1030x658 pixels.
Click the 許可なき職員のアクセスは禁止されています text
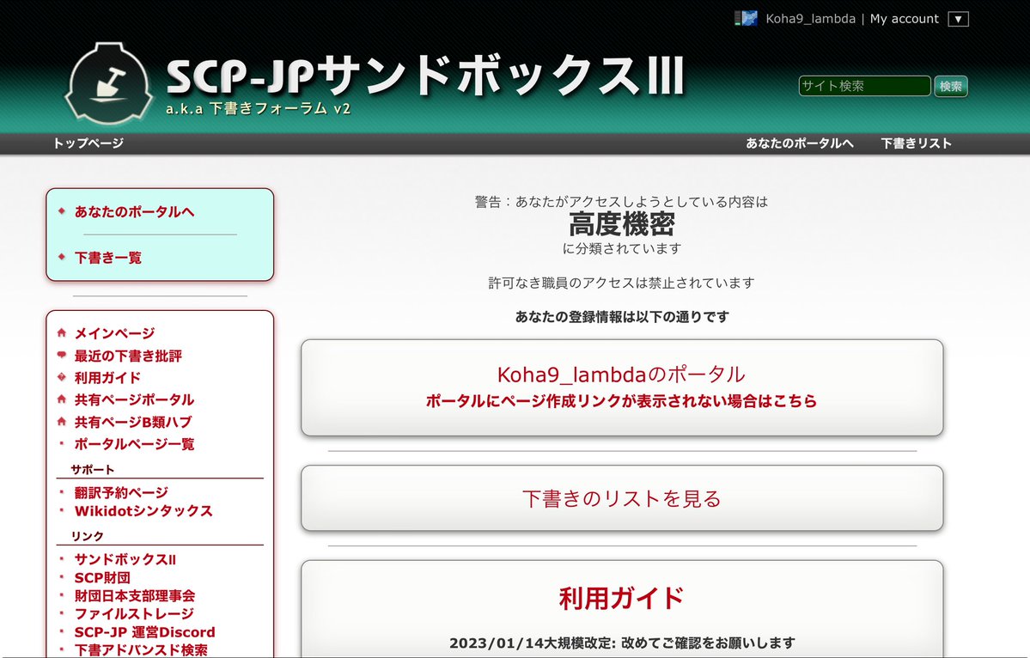(621, 283)
